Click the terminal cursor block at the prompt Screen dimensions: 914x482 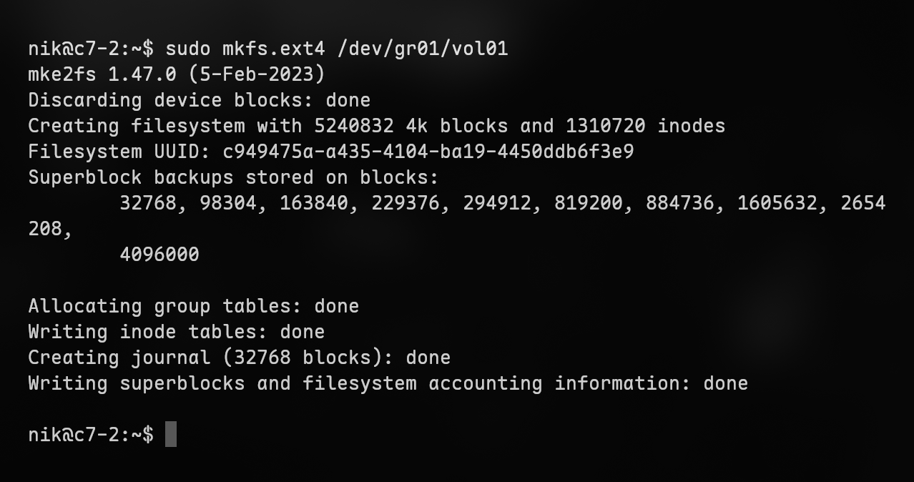click(x=170, y=434)
